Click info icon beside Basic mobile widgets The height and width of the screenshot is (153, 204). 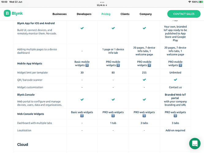87,65
